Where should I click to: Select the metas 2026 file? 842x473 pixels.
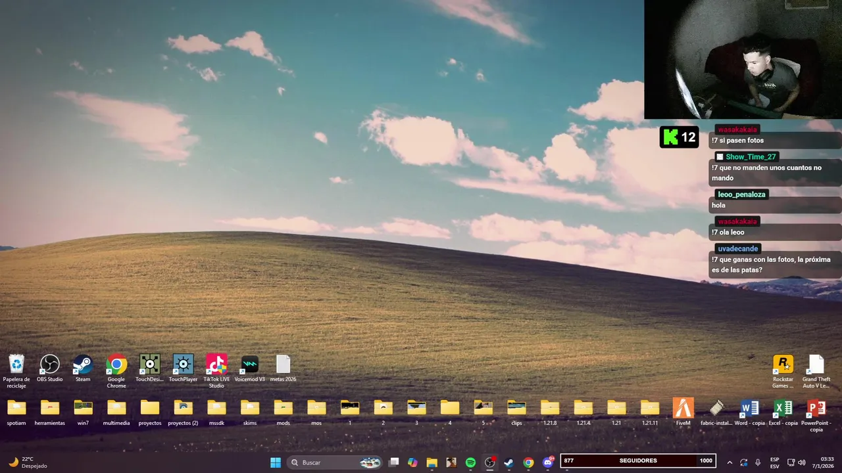[283, 369]
